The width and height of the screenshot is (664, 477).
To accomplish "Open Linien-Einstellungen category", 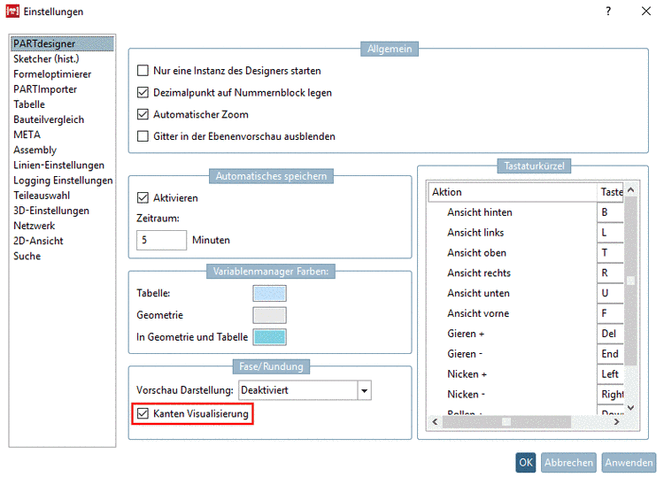I will (x=62, y=165).
